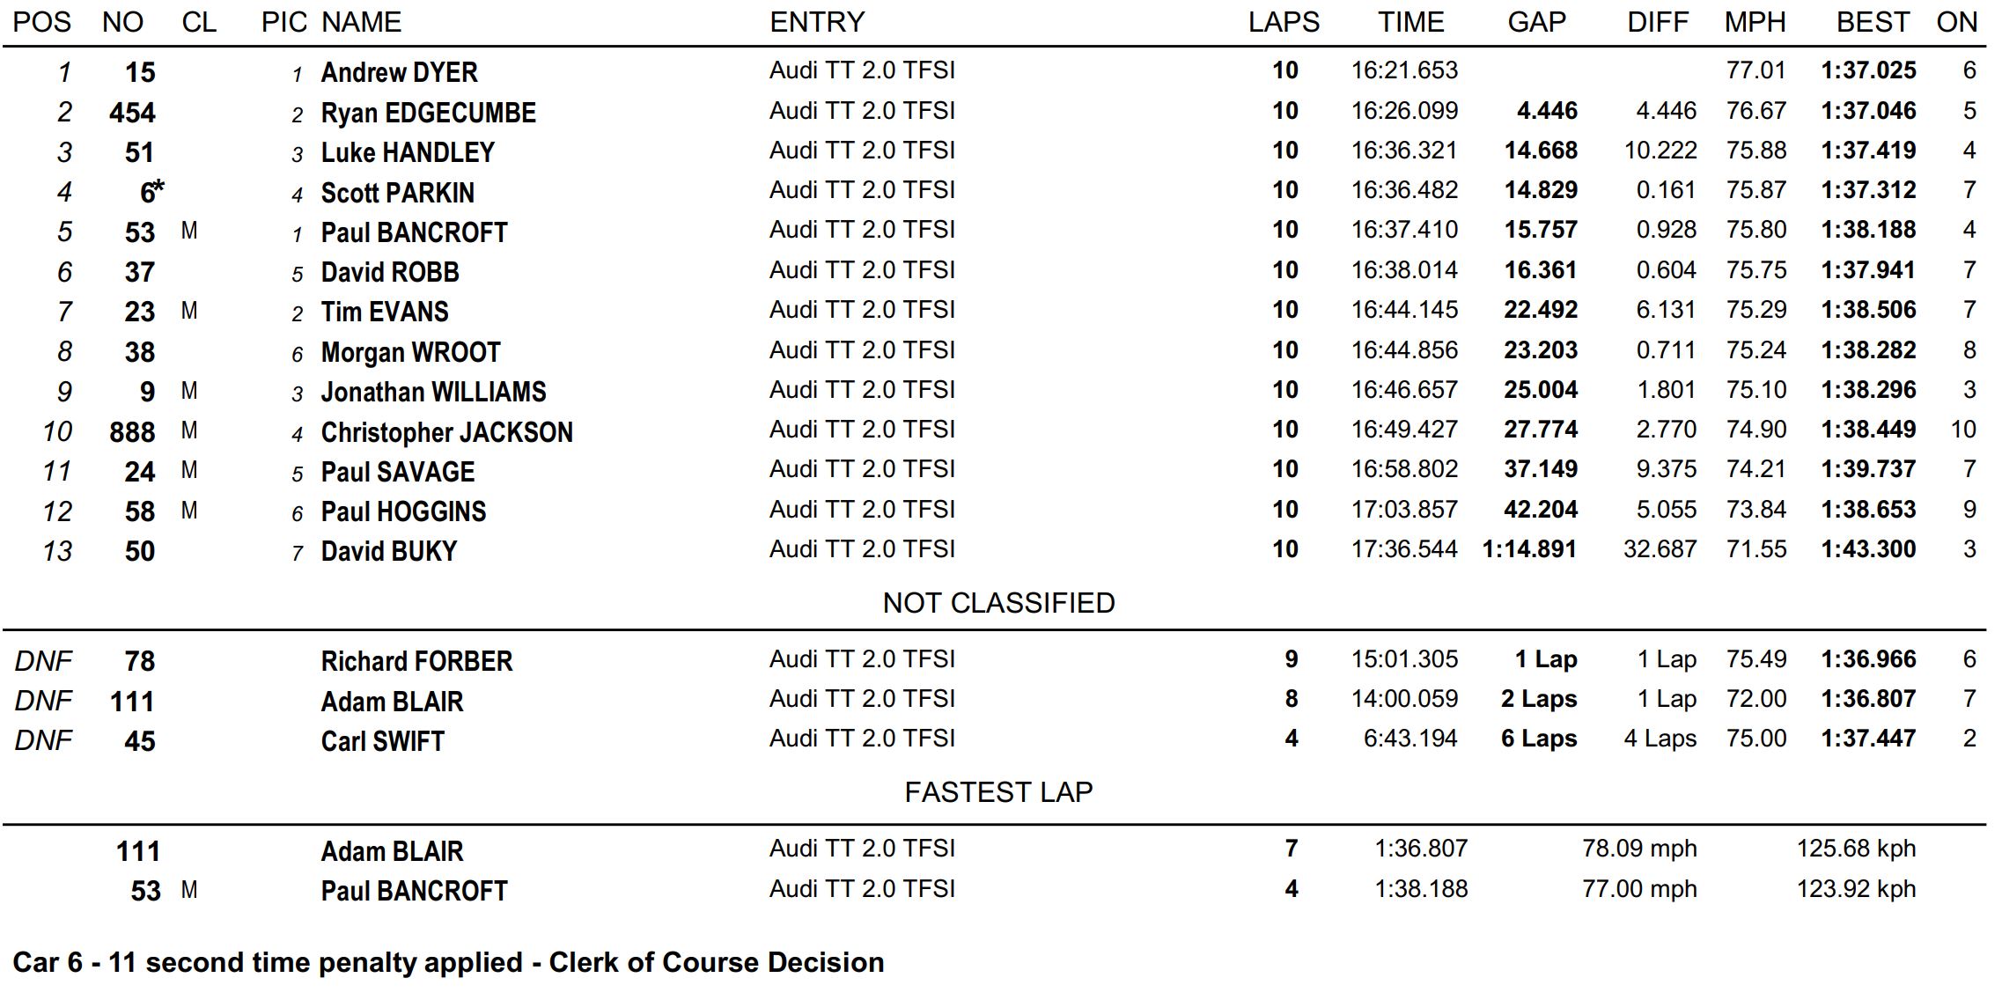This screenshot has height=1000, width=2002.
Task: Select the FASTEST LAP section heading
Action: [999, 792]
